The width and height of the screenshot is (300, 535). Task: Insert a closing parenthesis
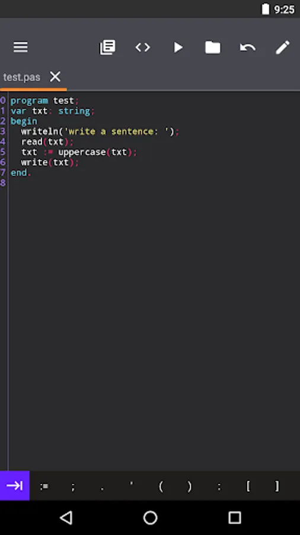(190, 486)
